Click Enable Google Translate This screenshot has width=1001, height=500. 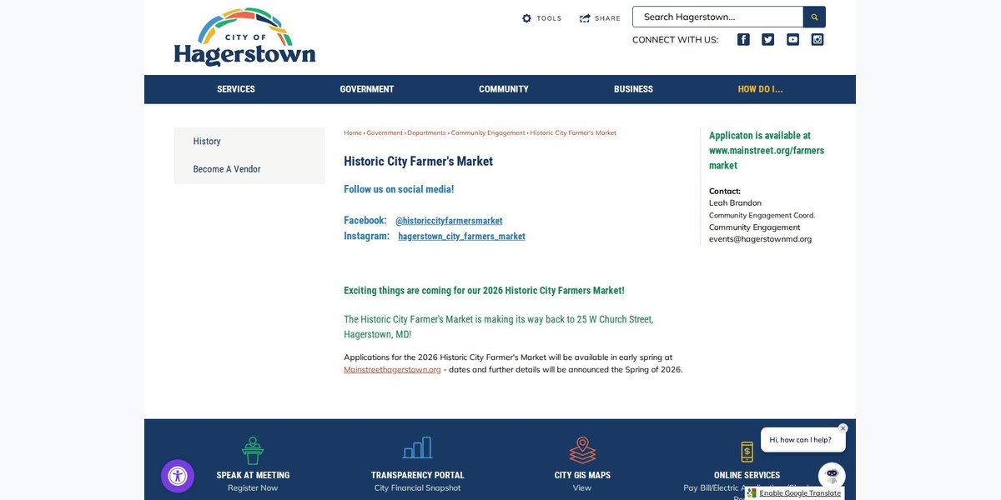pos(794,493)
